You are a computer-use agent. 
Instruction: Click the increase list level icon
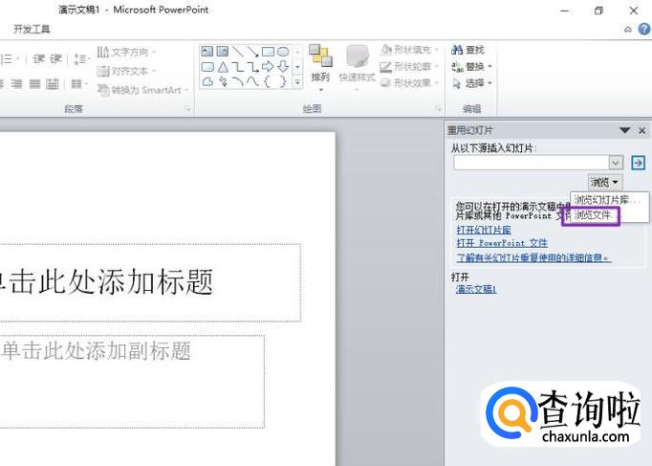[x=55, y=58]
